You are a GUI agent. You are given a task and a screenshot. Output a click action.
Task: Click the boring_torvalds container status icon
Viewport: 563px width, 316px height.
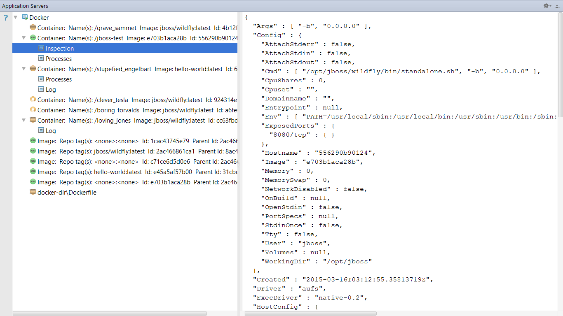[33, 110]
